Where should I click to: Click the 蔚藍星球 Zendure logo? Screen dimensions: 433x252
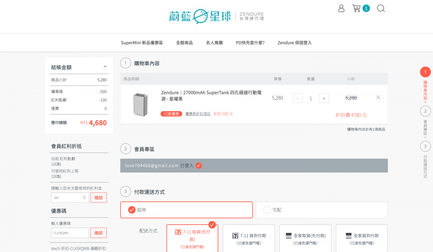tap(216, 16)
